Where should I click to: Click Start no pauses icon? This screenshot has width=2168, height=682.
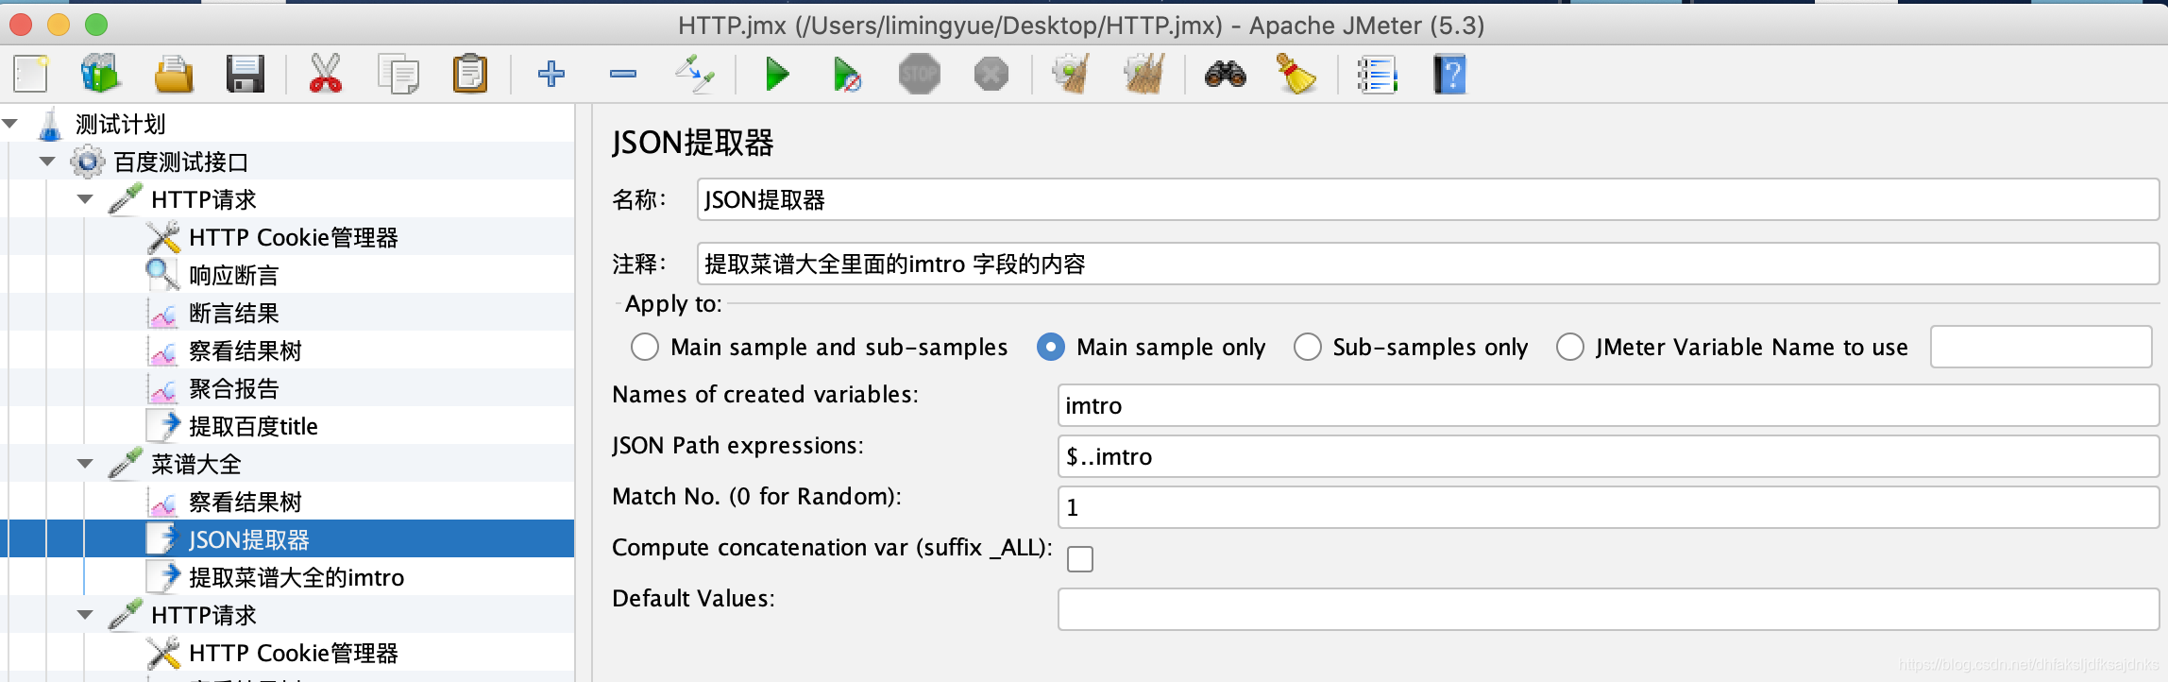847,74
